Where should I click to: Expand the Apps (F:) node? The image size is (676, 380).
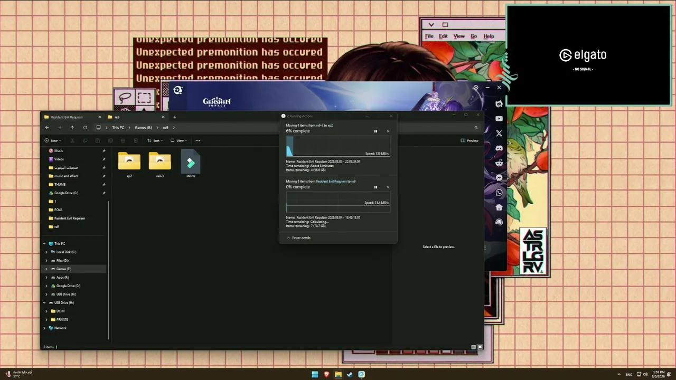46,278
